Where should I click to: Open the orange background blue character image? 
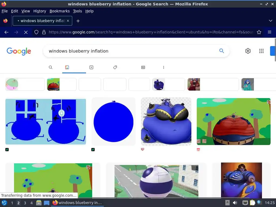coord(241,180)
